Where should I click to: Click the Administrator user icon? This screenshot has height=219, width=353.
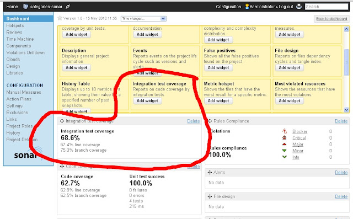(247, 6)
